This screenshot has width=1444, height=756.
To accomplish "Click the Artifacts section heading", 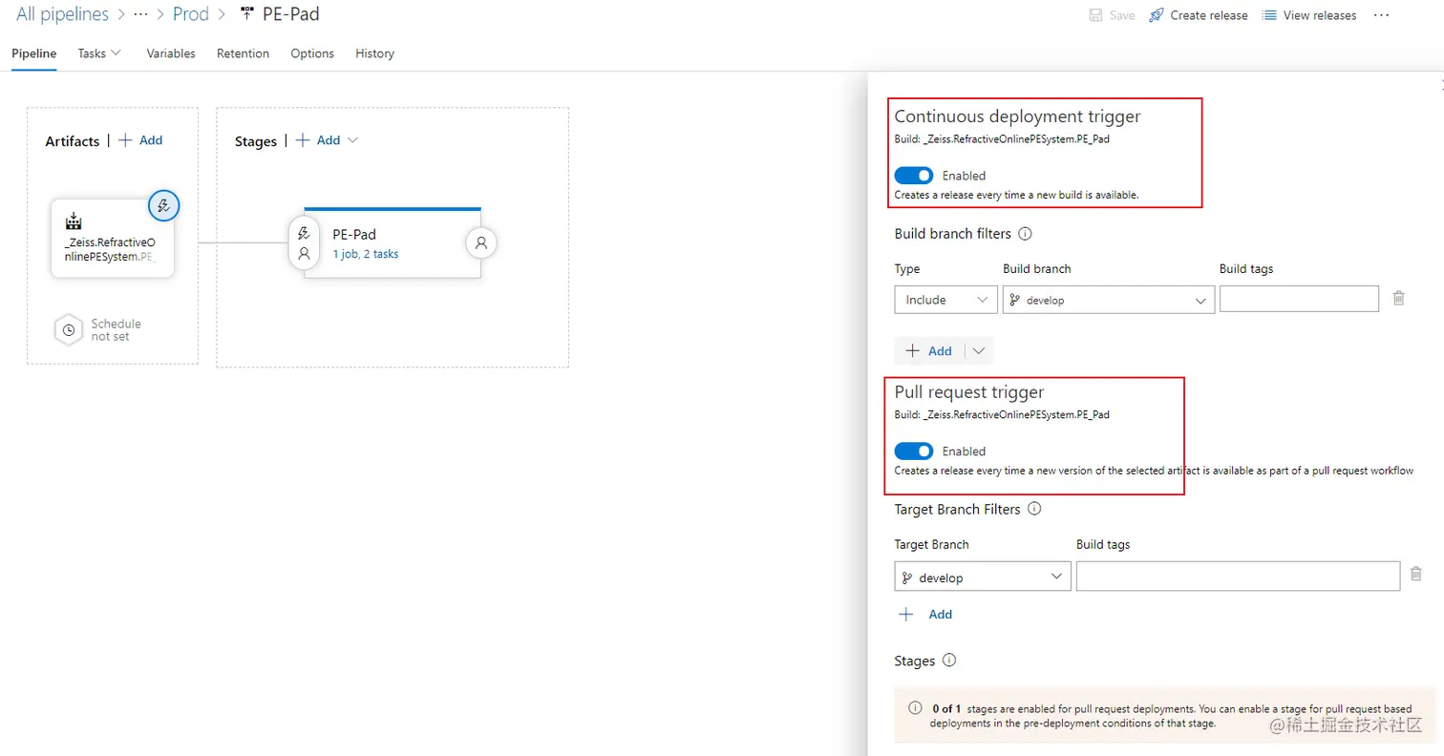I will pyautogui.click(x=73, y=141).
